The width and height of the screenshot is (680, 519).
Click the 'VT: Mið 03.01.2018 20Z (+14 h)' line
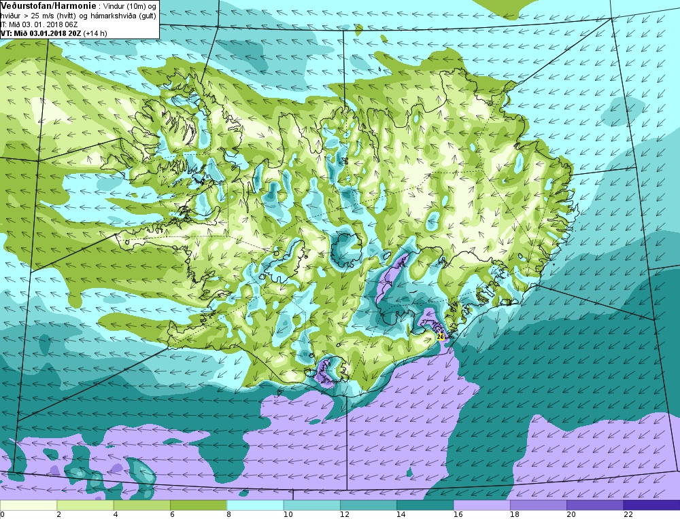pos(54,33)
